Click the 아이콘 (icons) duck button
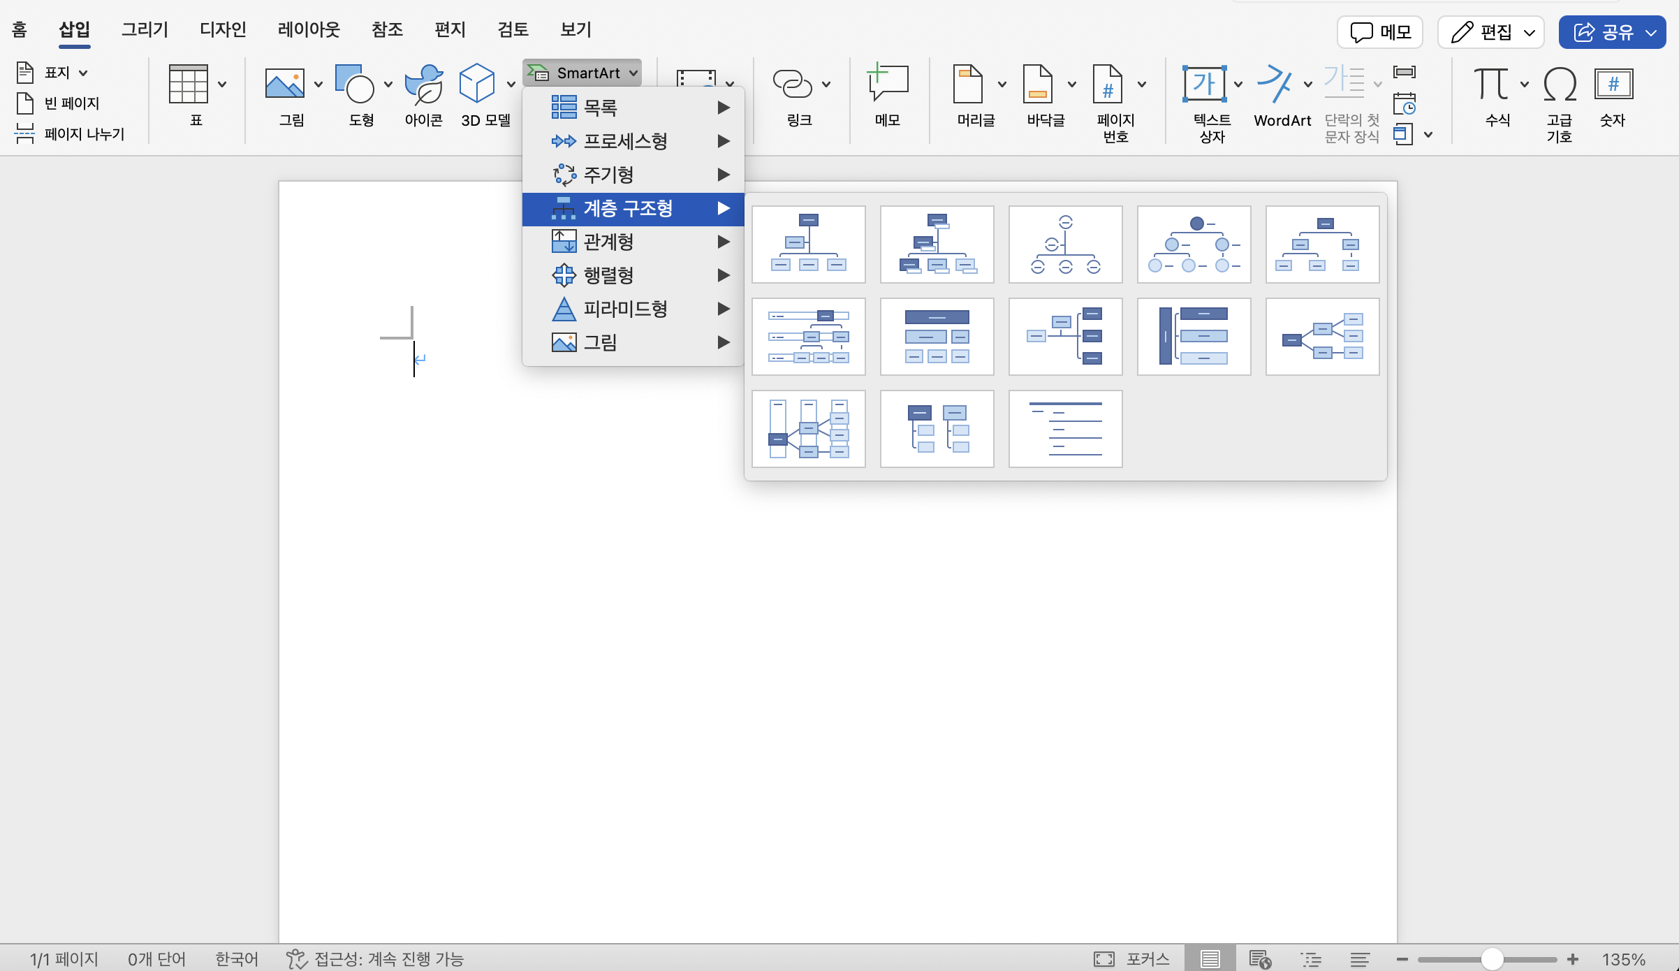 (424, 85)
